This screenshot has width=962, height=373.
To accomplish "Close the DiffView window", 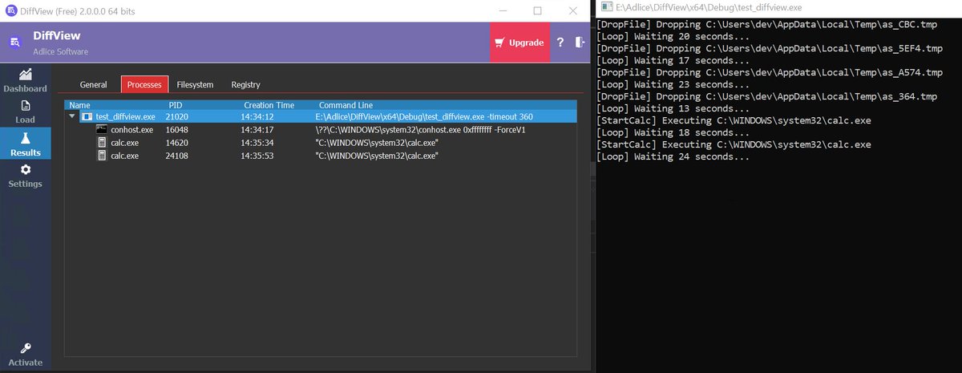I will (572, 10).
